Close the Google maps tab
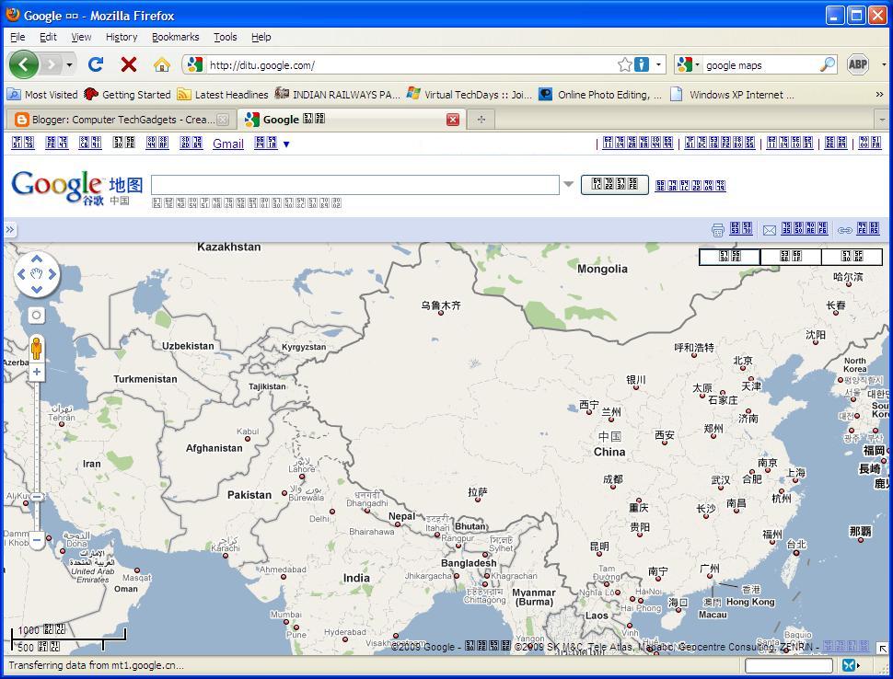The image size is (893, 679). (x=453, y=120)
